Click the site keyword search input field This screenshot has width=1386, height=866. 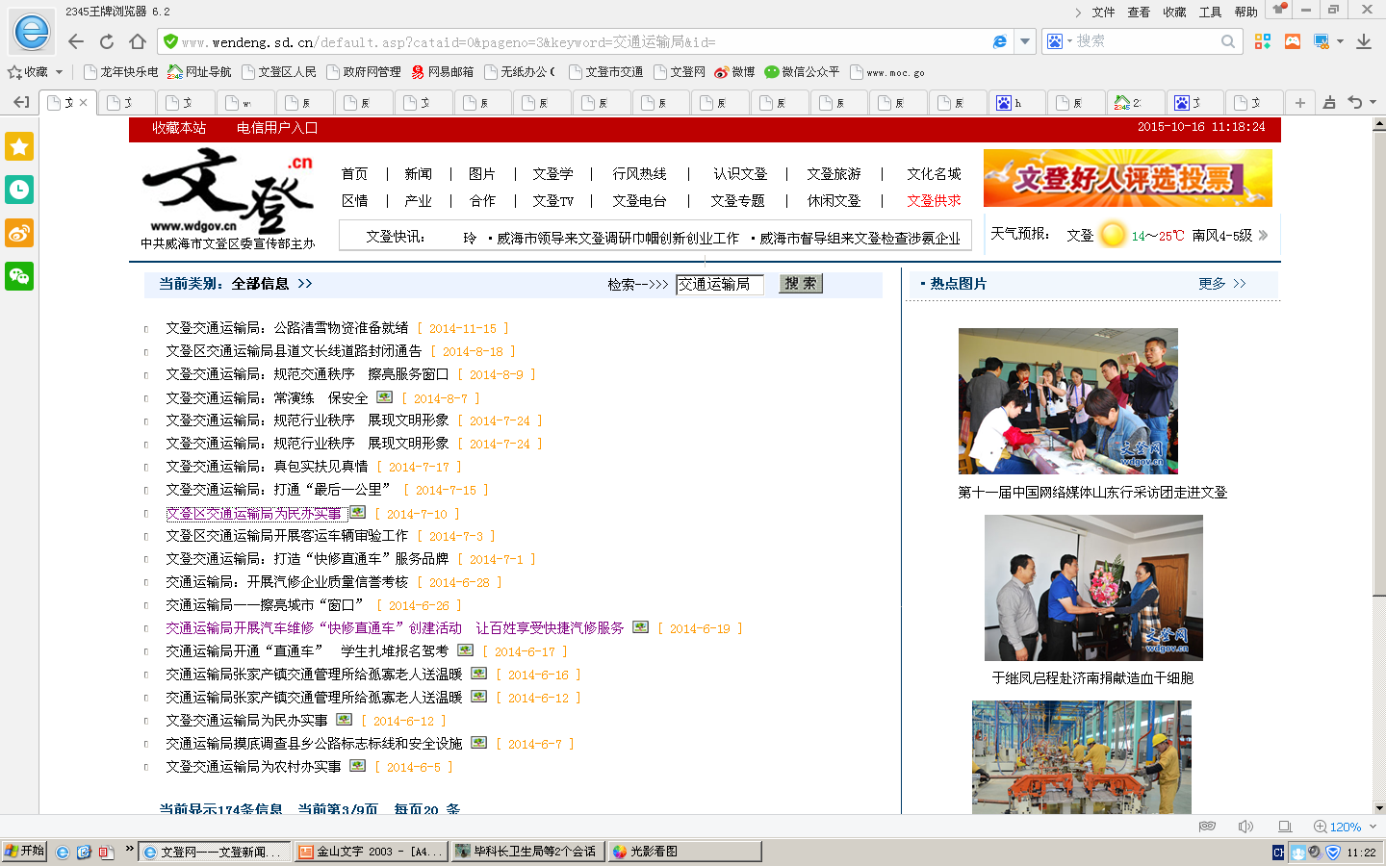[x=719, y=284]
